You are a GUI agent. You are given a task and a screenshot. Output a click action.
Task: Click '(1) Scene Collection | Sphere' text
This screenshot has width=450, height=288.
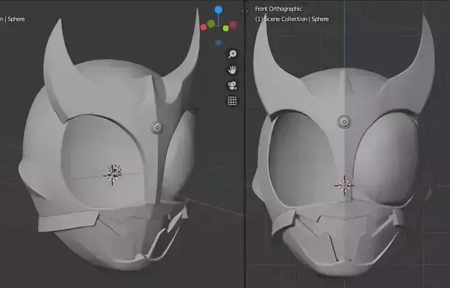[x=292, y=19]
